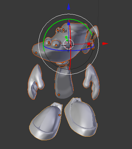
Task: Click the green Y-axis dot handle of the manipulator
Action: point(66,37)
